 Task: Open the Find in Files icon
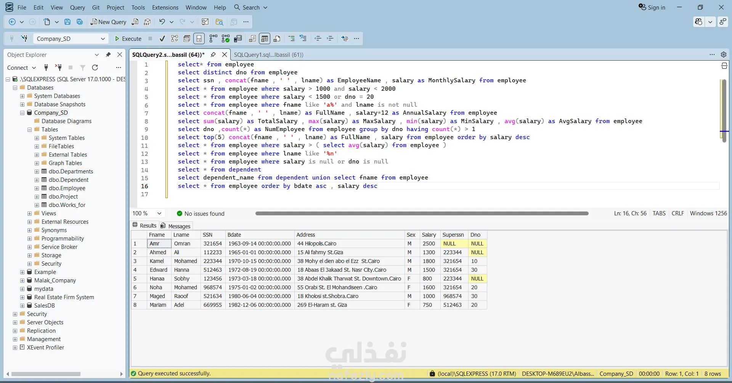point(219,22)
